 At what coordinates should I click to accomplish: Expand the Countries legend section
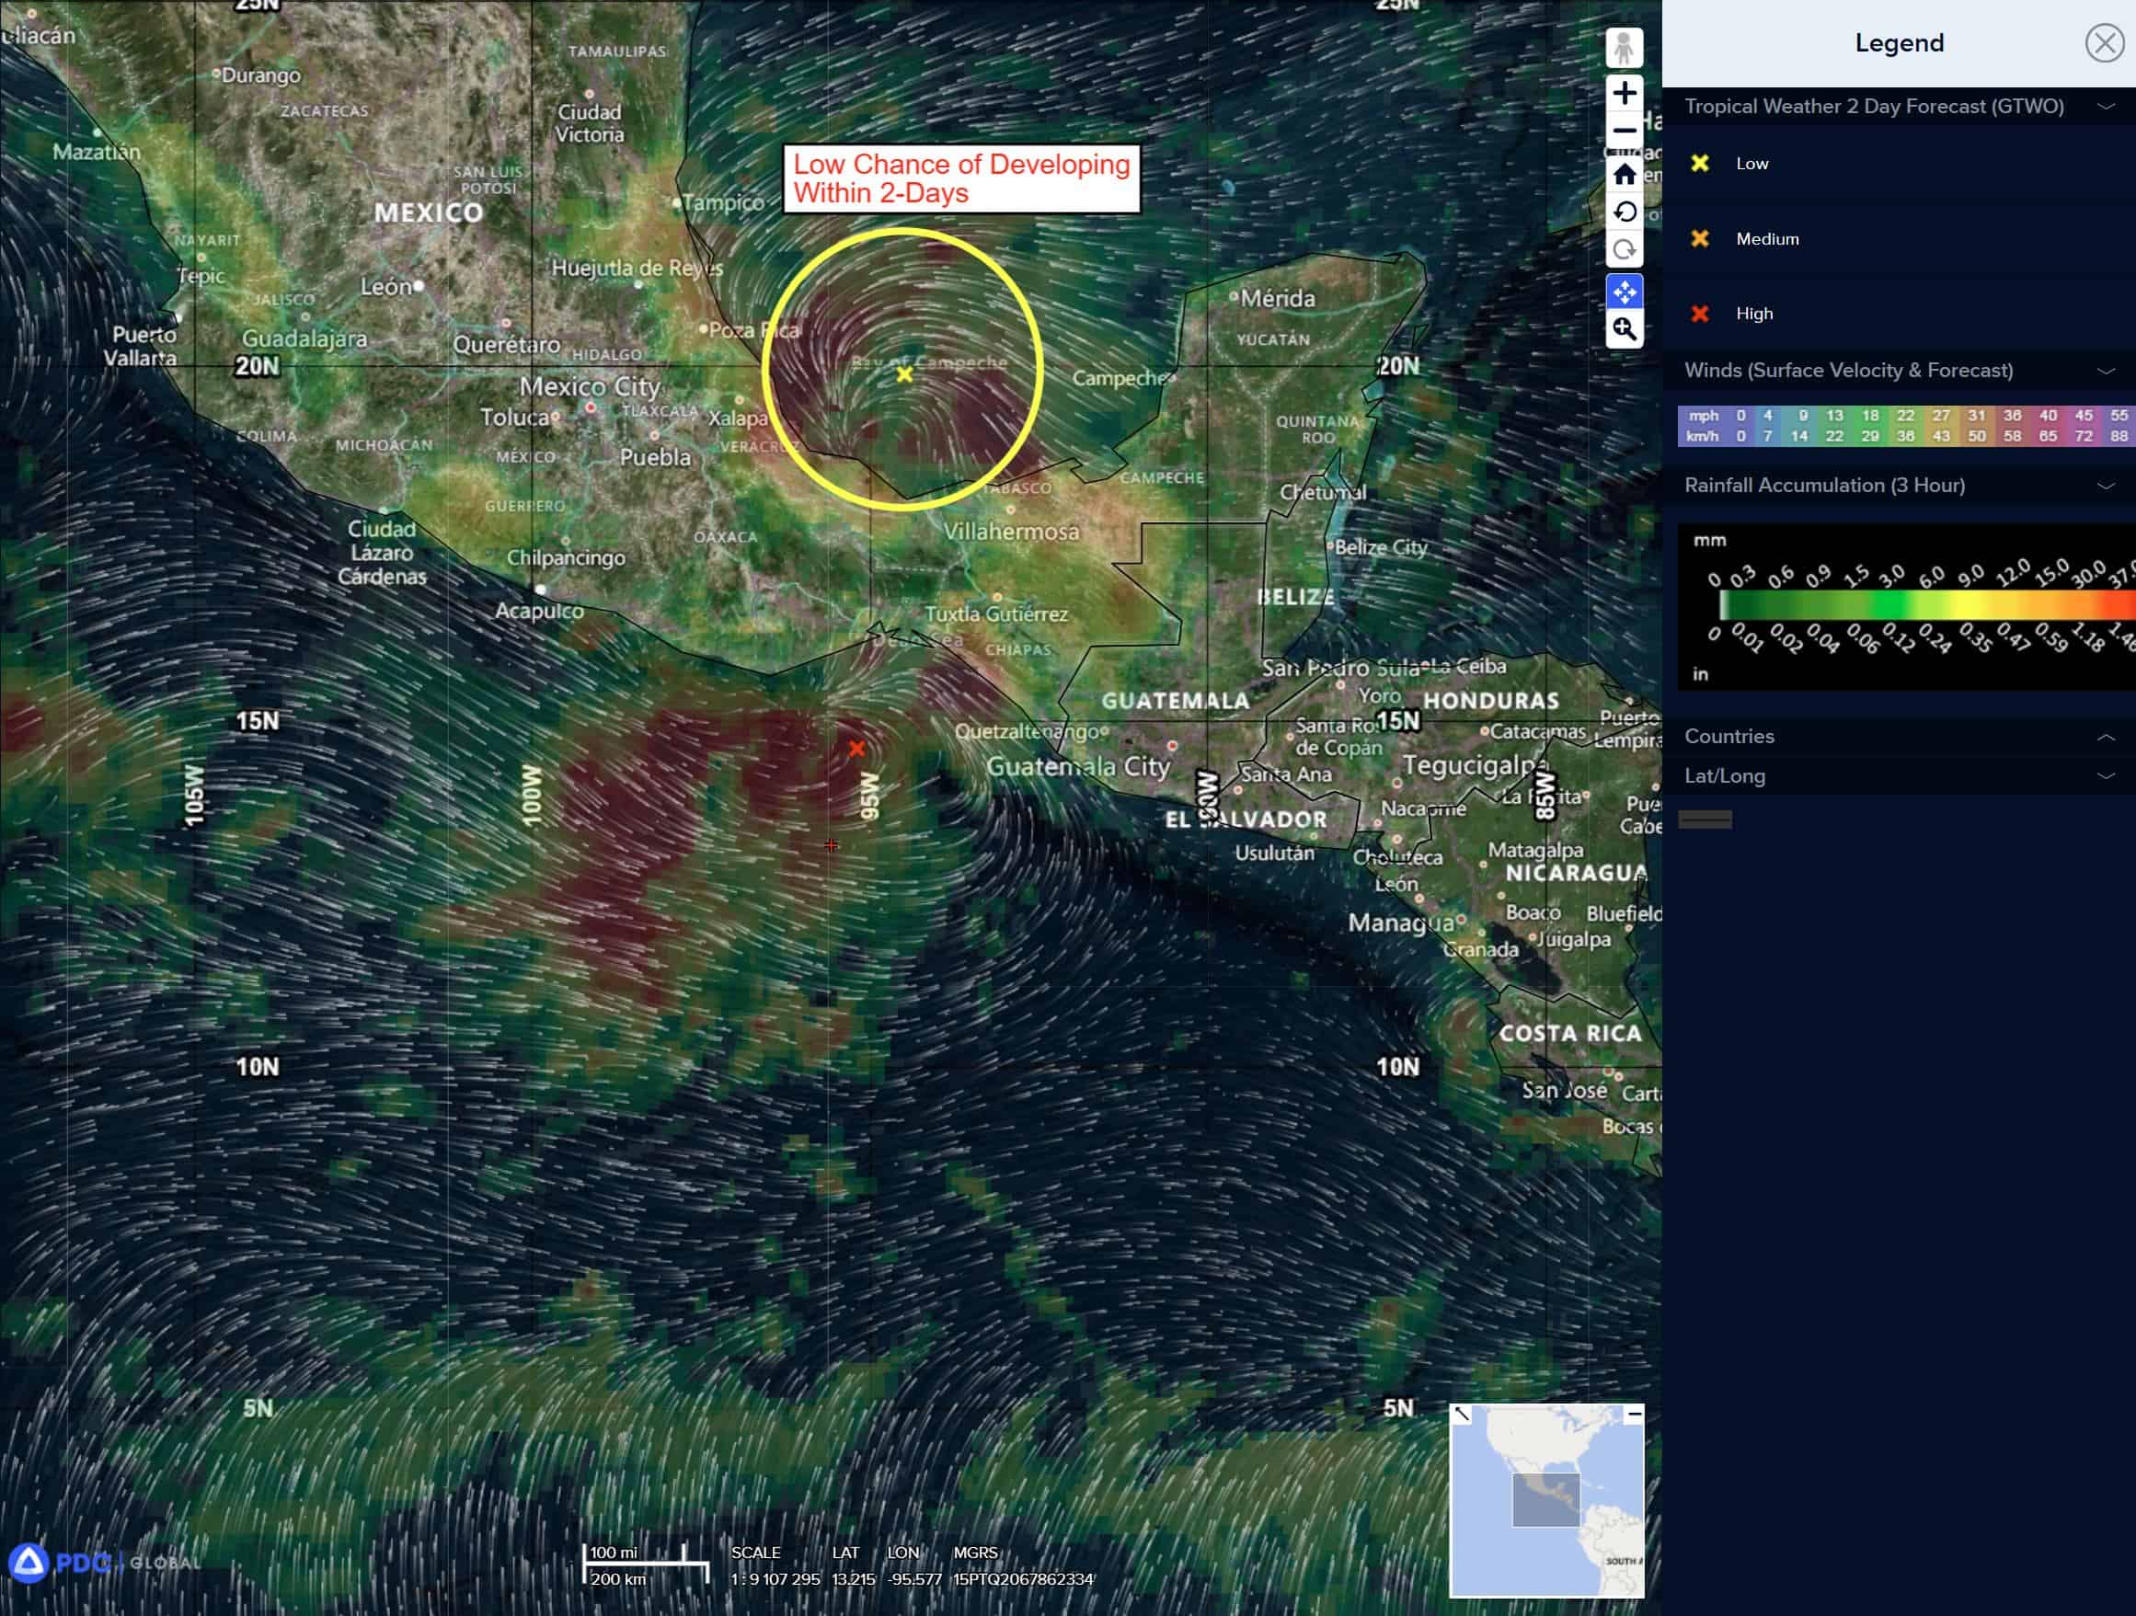[2105, 737]
